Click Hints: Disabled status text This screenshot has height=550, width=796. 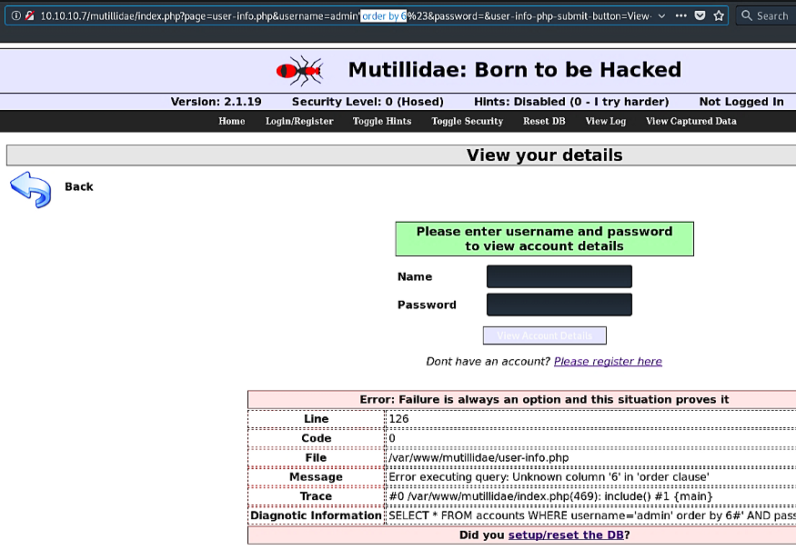(571, 102)
